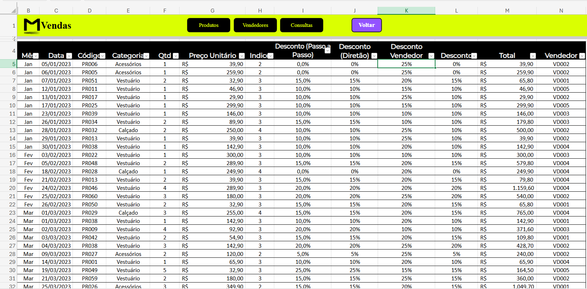Select column K header
This screenshot has width=587, height=289.
406,11
